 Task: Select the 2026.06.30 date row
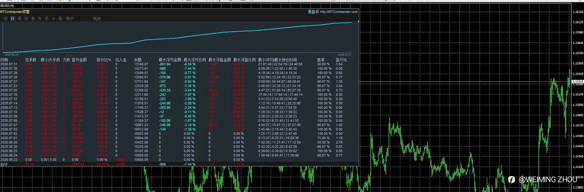click(9, 142)
